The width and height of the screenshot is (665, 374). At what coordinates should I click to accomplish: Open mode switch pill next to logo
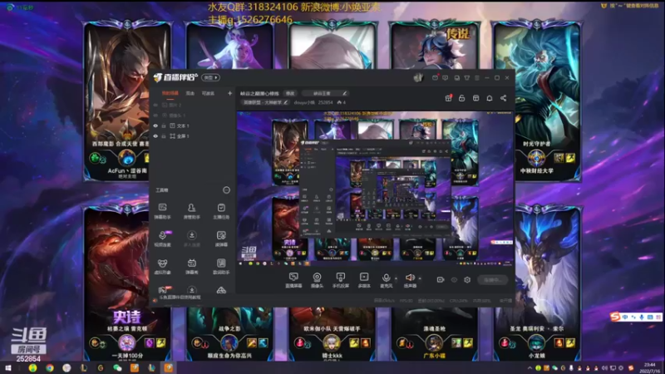click(x=211, y=77)
